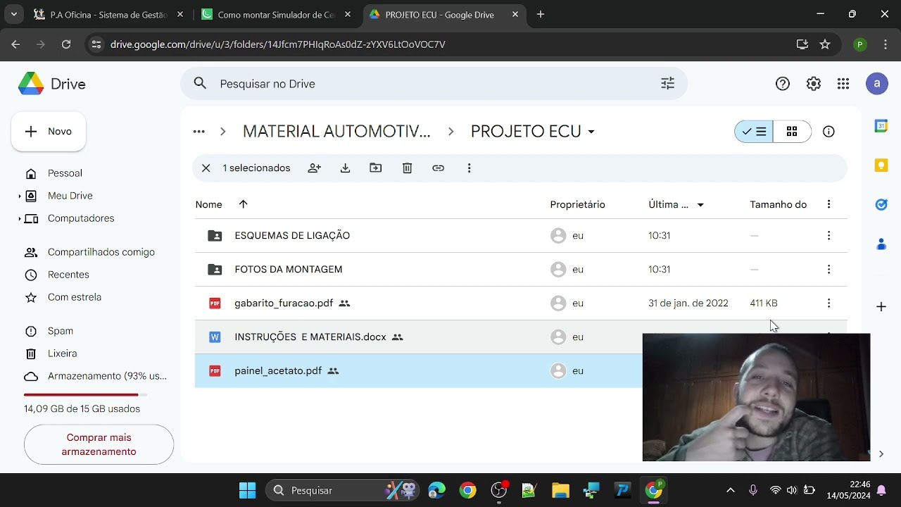Screen dimensions: 901x507
Task: Sort by the Nome column header
Action: tap(209, 204)
